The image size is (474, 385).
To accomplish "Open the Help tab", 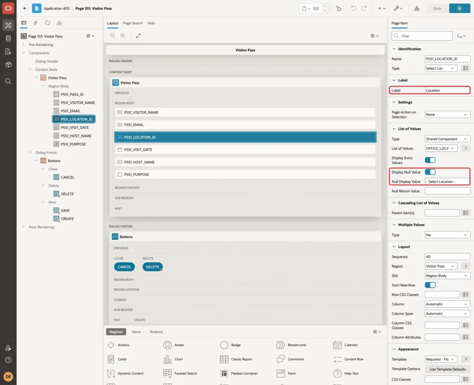I will 151,23.
